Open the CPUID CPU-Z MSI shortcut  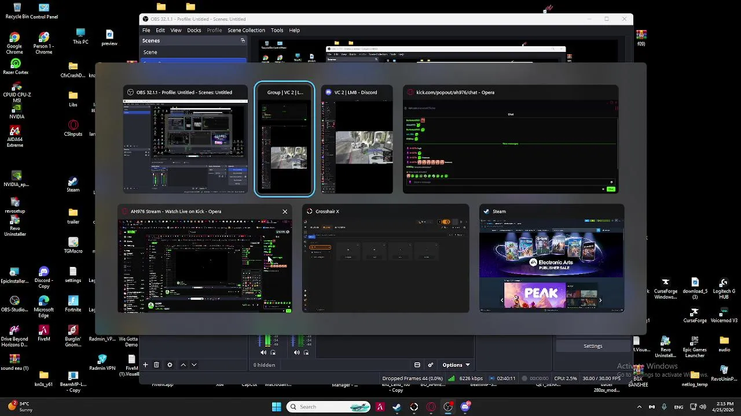click(17, 92)
